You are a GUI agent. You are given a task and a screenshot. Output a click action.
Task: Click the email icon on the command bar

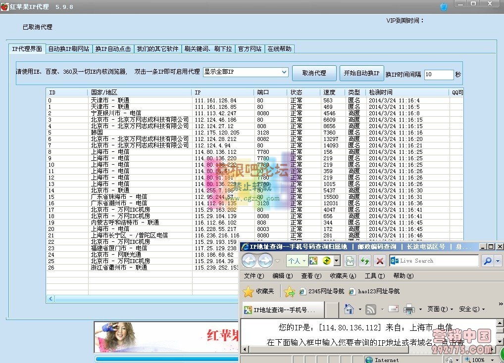[393, 309]
